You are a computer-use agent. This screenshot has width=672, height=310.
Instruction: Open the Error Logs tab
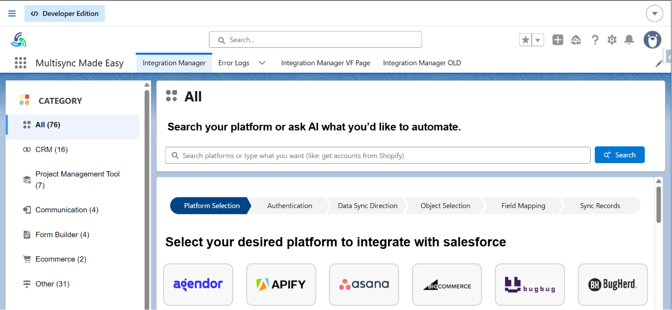[234, 63]
